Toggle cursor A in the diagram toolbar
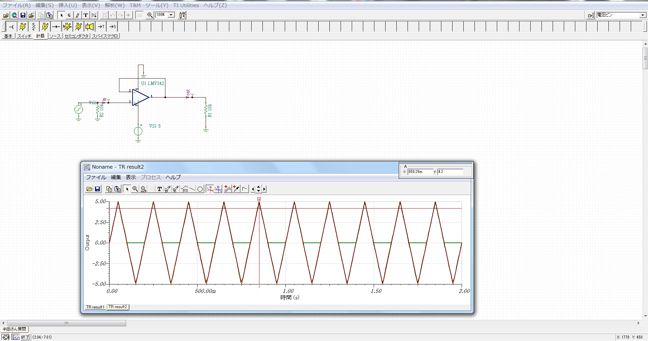 pos(210,189)
